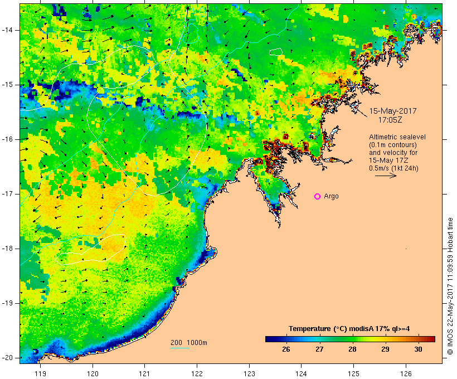Click the -20 latitude axis label
Image resolution: width=457 pixels, height=379 pixels.
click(7, 358)
